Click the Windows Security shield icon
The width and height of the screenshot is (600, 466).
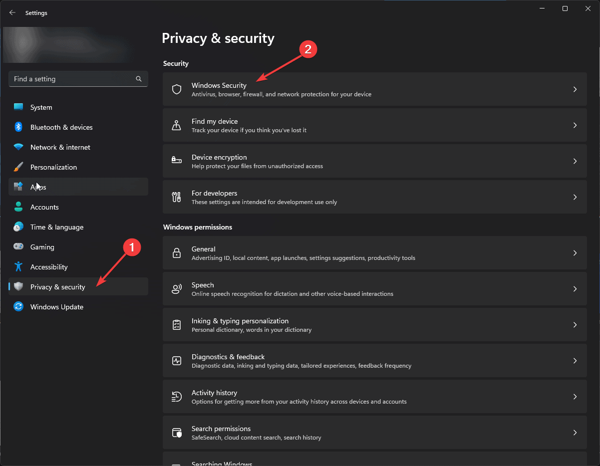click(176, 89)
